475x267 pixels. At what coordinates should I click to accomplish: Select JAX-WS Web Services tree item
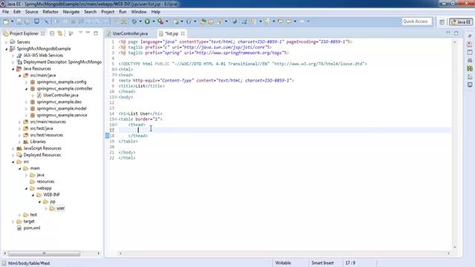click(x=43, y=56)
